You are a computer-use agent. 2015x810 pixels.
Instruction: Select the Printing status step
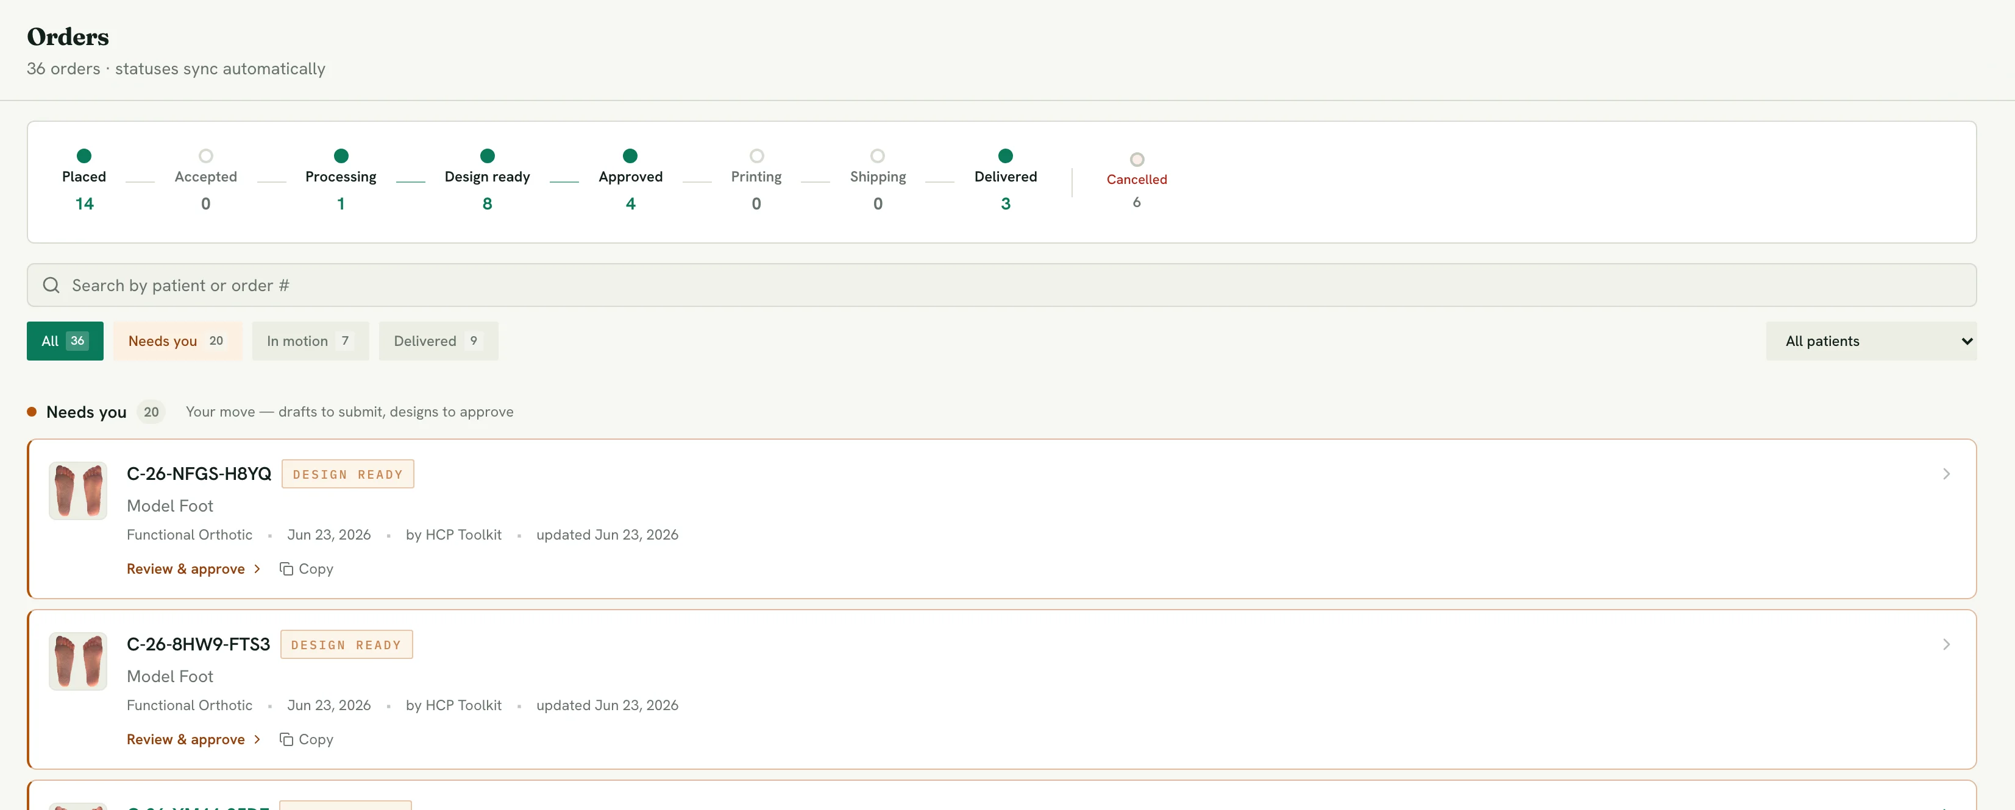pyautogui.click(x=756, y=180)
